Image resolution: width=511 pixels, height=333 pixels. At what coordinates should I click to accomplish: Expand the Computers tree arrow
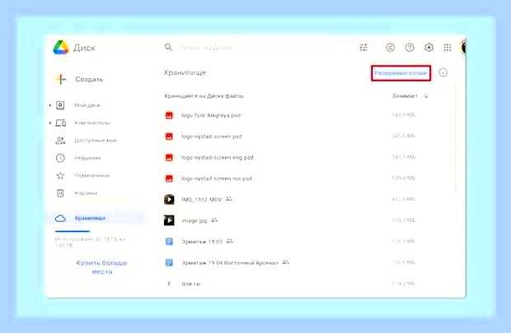(x=49, y=123)
